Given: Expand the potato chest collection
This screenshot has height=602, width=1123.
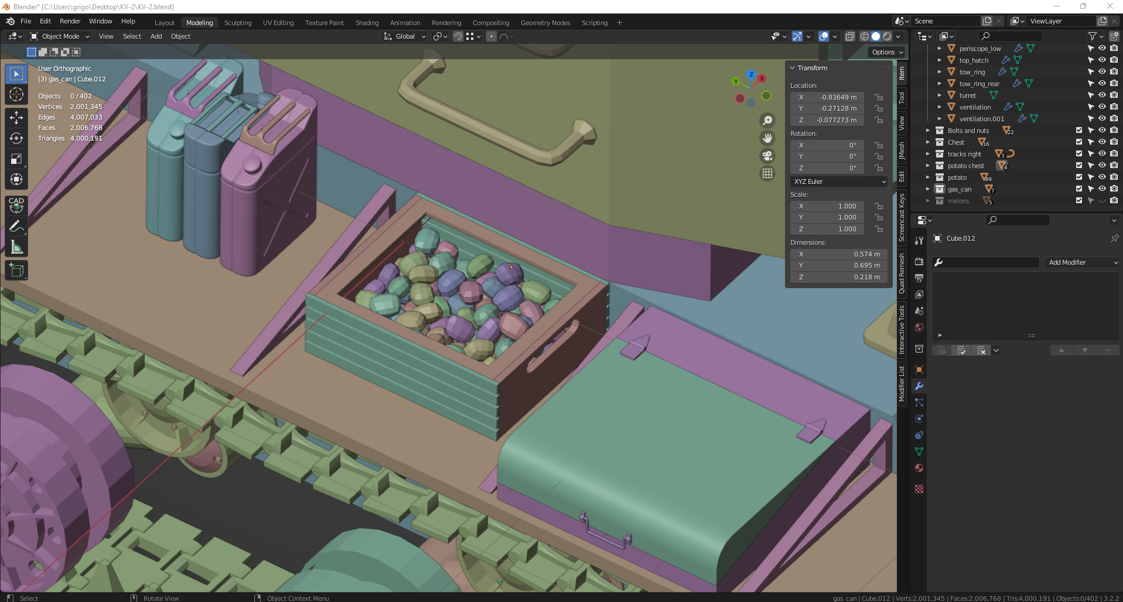Looking at the screenshot, I should 928,166.
